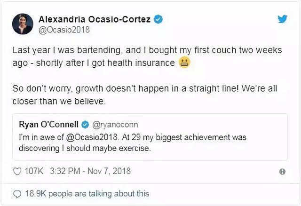Click the info icon beside the timestamp

coord(282,172)
